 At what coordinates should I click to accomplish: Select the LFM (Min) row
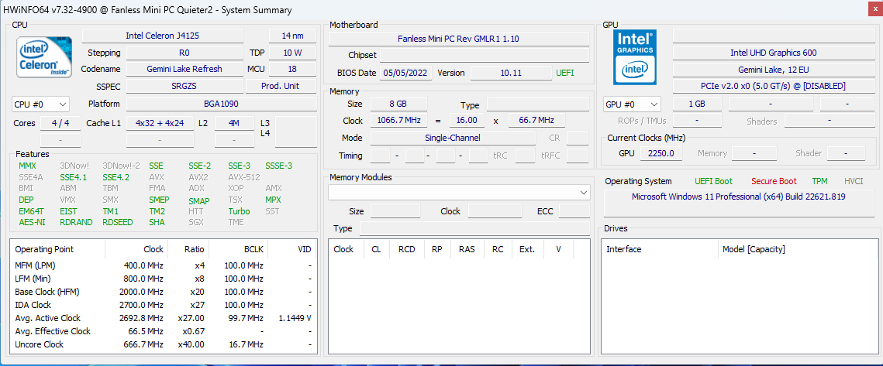164,279
